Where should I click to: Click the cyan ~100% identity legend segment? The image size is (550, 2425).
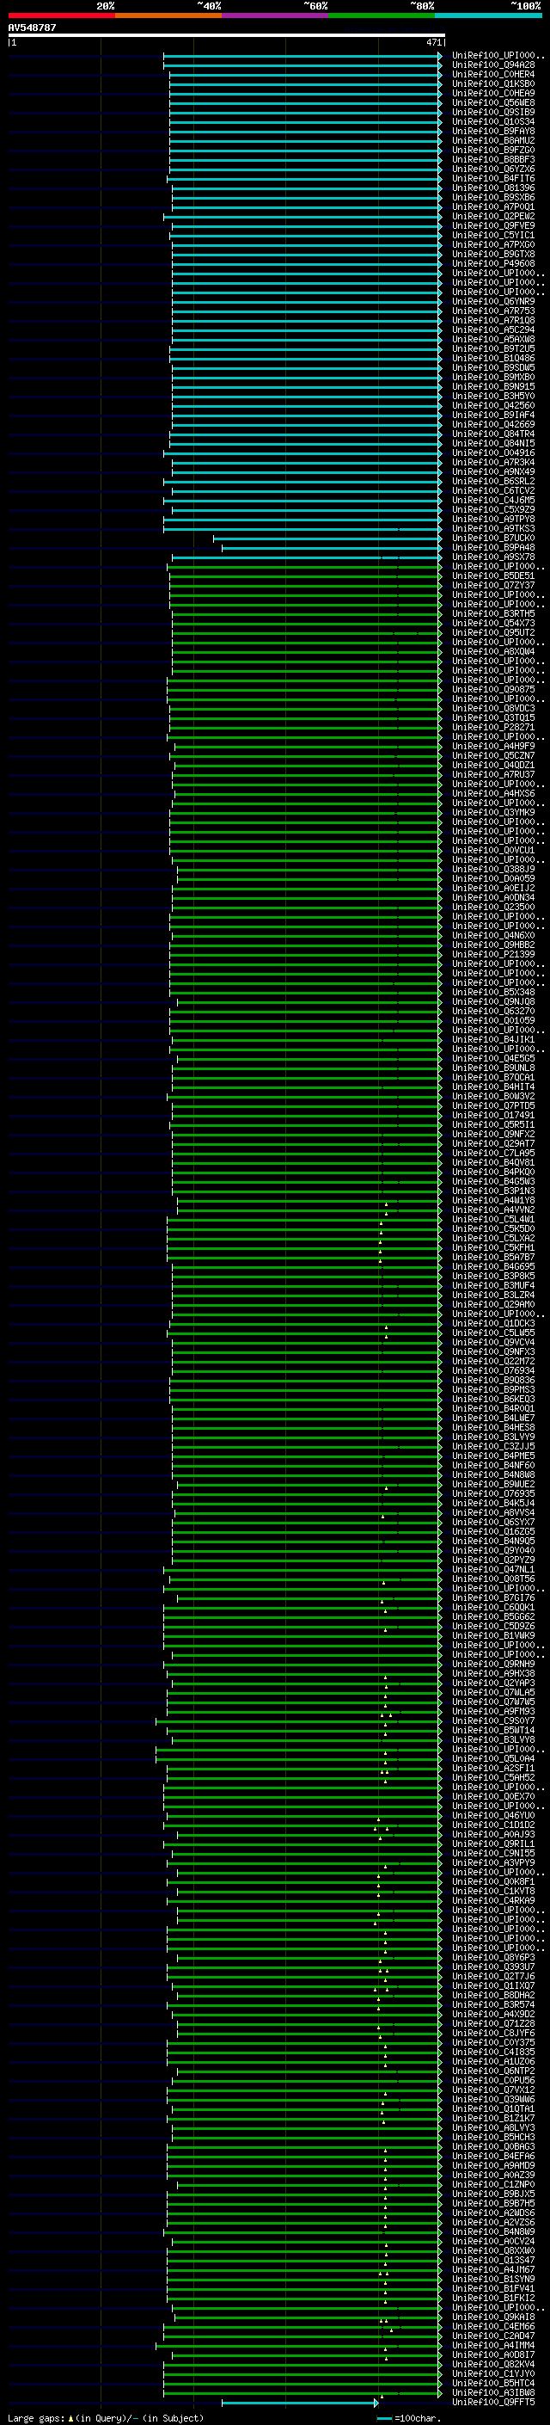(x=488, y=15)
